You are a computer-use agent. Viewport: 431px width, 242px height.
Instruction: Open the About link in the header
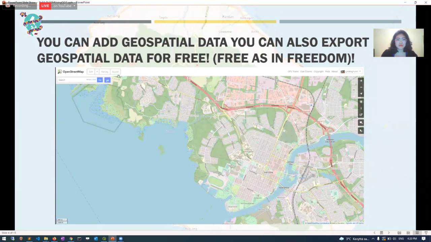point(334,71)
